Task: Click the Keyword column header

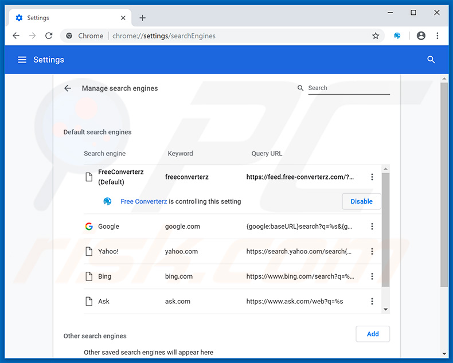Action: click(180, 154)
